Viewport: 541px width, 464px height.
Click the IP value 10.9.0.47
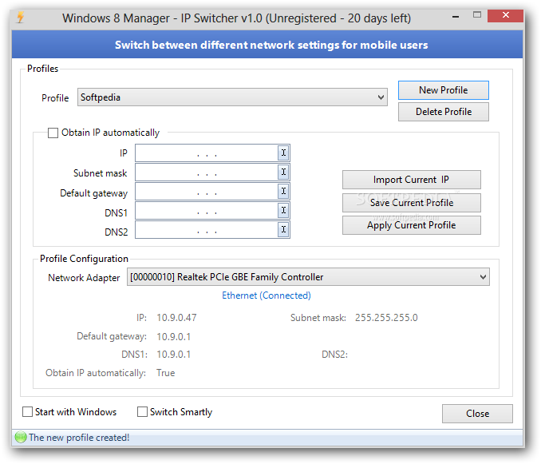click(176, 318)
